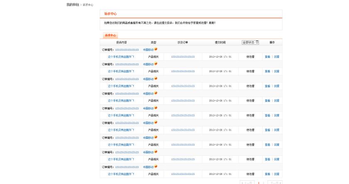
Task: Click 中国移动 link in third order header
Action: 148,79
